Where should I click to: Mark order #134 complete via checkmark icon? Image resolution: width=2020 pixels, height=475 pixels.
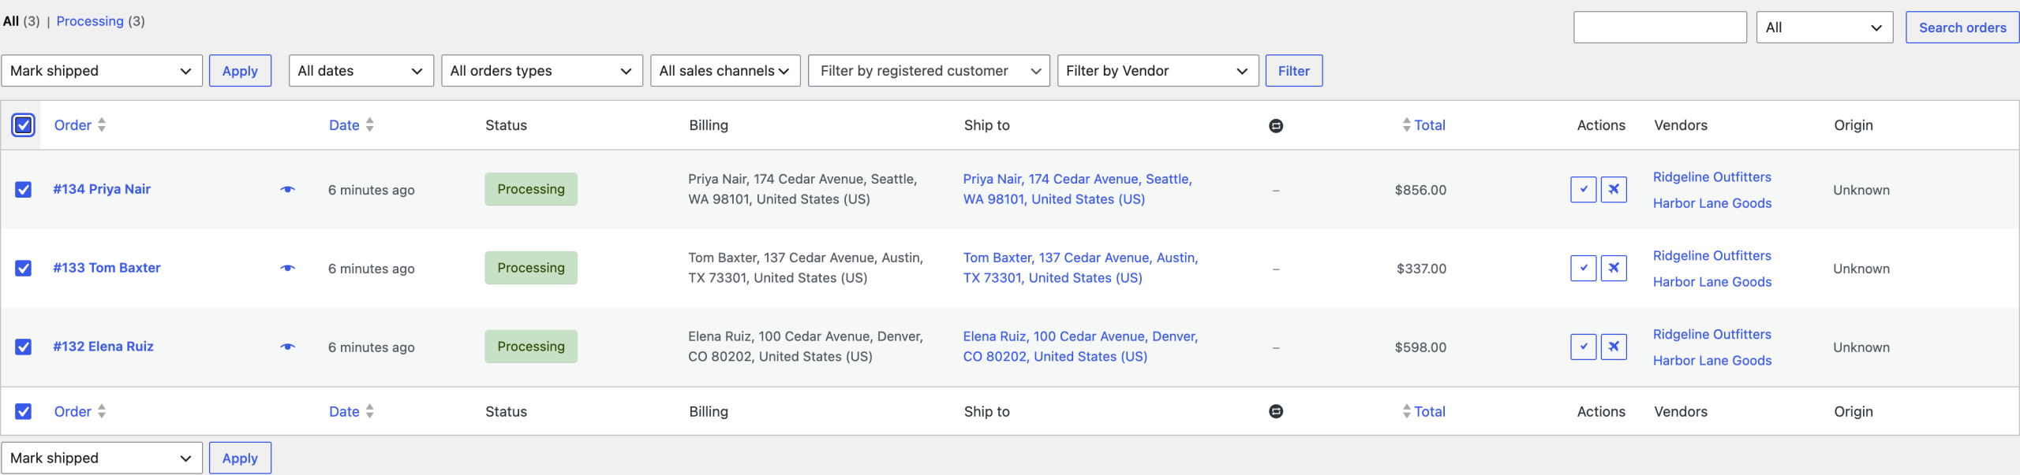(x=1583, y=189)
